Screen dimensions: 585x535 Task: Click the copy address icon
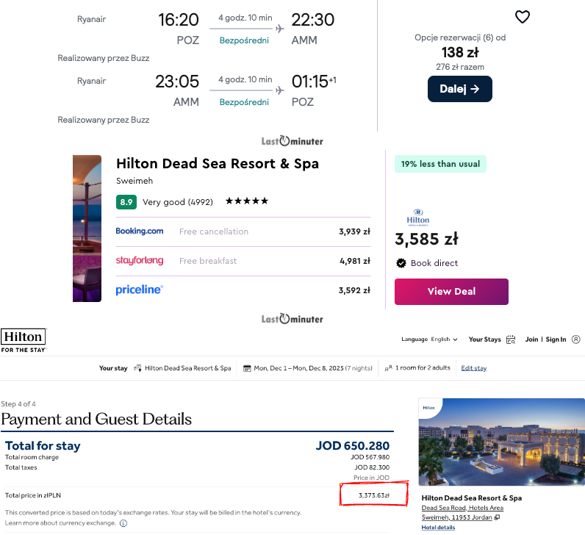498,517
